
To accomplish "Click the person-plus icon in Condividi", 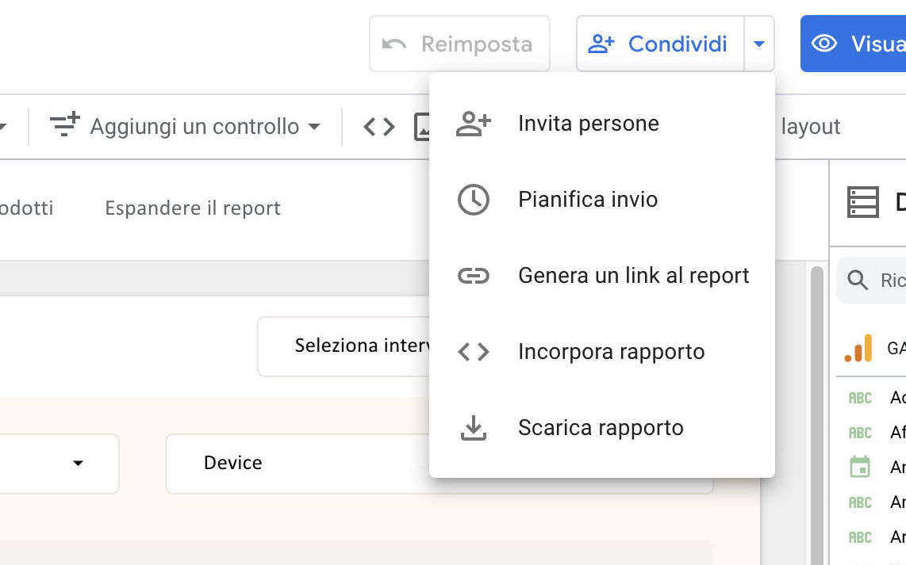I will point(601,44).
